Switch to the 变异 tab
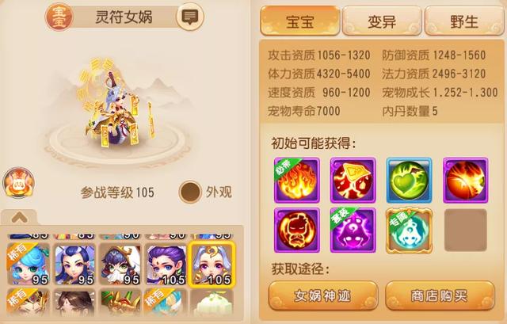The image size is (507, 324). click(382, 21)
